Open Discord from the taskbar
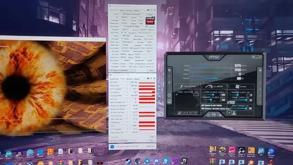The height and width of the screenshot is (165, 293). [x=156, y=160]
